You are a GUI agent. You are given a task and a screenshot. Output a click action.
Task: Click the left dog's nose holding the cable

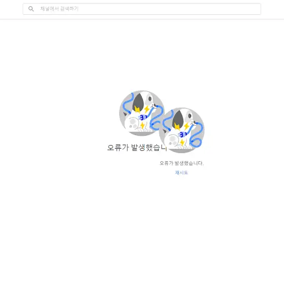[x=154, y=105]
